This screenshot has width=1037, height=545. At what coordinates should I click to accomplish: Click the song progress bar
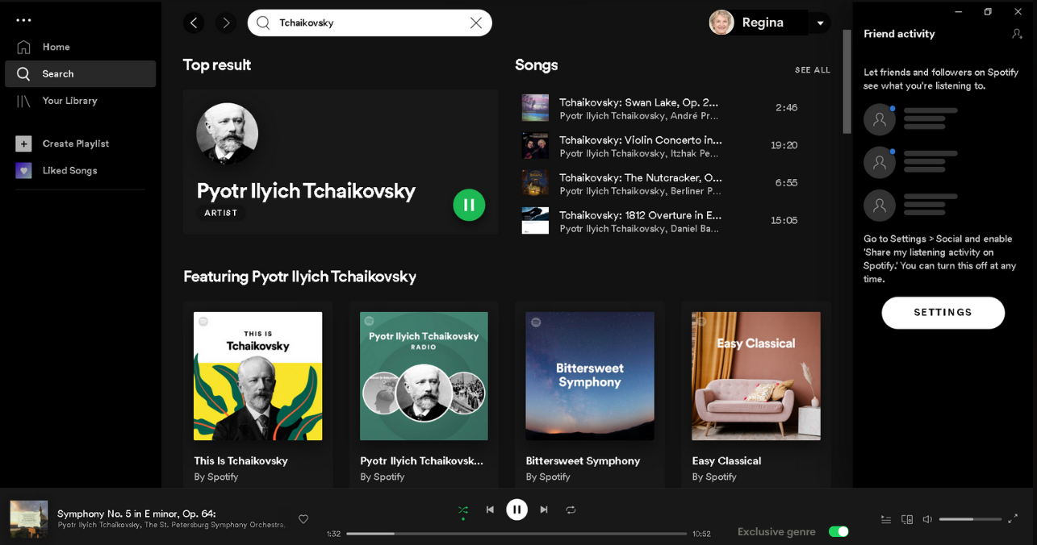pyautogui.click(x=516, y=534)
